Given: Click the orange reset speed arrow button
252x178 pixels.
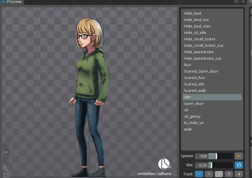Looking at the screenshot, I should (239, 156).
